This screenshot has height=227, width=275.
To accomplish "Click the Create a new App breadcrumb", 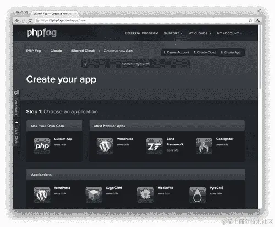I will [118, 51].
